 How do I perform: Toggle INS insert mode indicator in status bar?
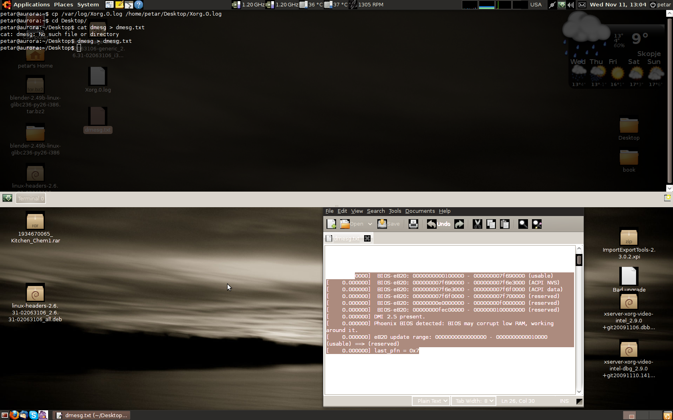(564, 401)
